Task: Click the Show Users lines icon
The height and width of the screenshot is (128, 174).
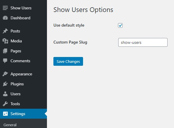Action: 5,8
